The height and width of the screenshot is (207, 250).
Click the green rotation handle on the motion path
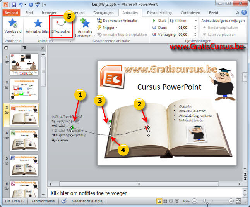110,122
